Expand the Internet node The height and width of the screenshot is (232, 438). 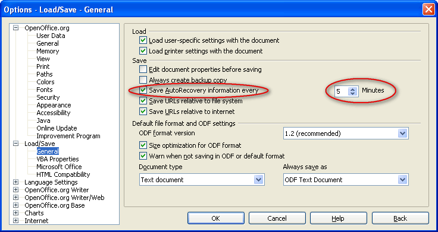click(15, 221)
